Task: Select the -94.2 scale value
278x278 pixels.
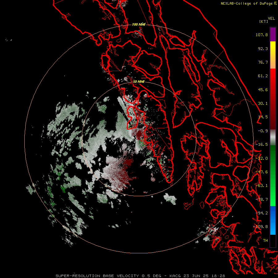Action: [262, 213]
